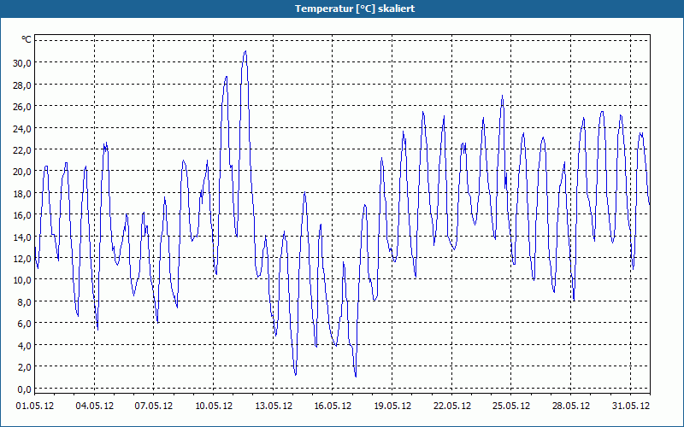Click the 10,0 y-axis label
This screenshot has width=684, height=427.
[x=22, y=280]
